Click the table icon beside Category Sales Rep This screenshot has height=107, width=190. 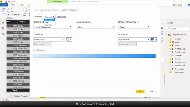point(170,35)
